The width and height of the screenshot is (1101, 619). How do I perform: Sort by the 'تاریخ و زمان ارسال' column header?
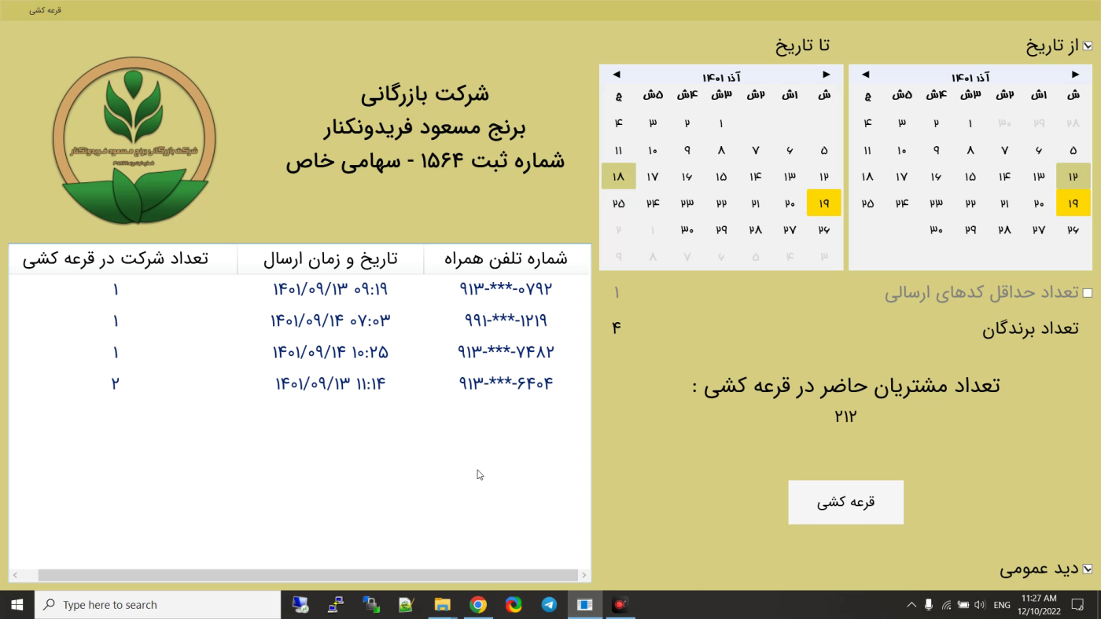(x=330, y=259)
